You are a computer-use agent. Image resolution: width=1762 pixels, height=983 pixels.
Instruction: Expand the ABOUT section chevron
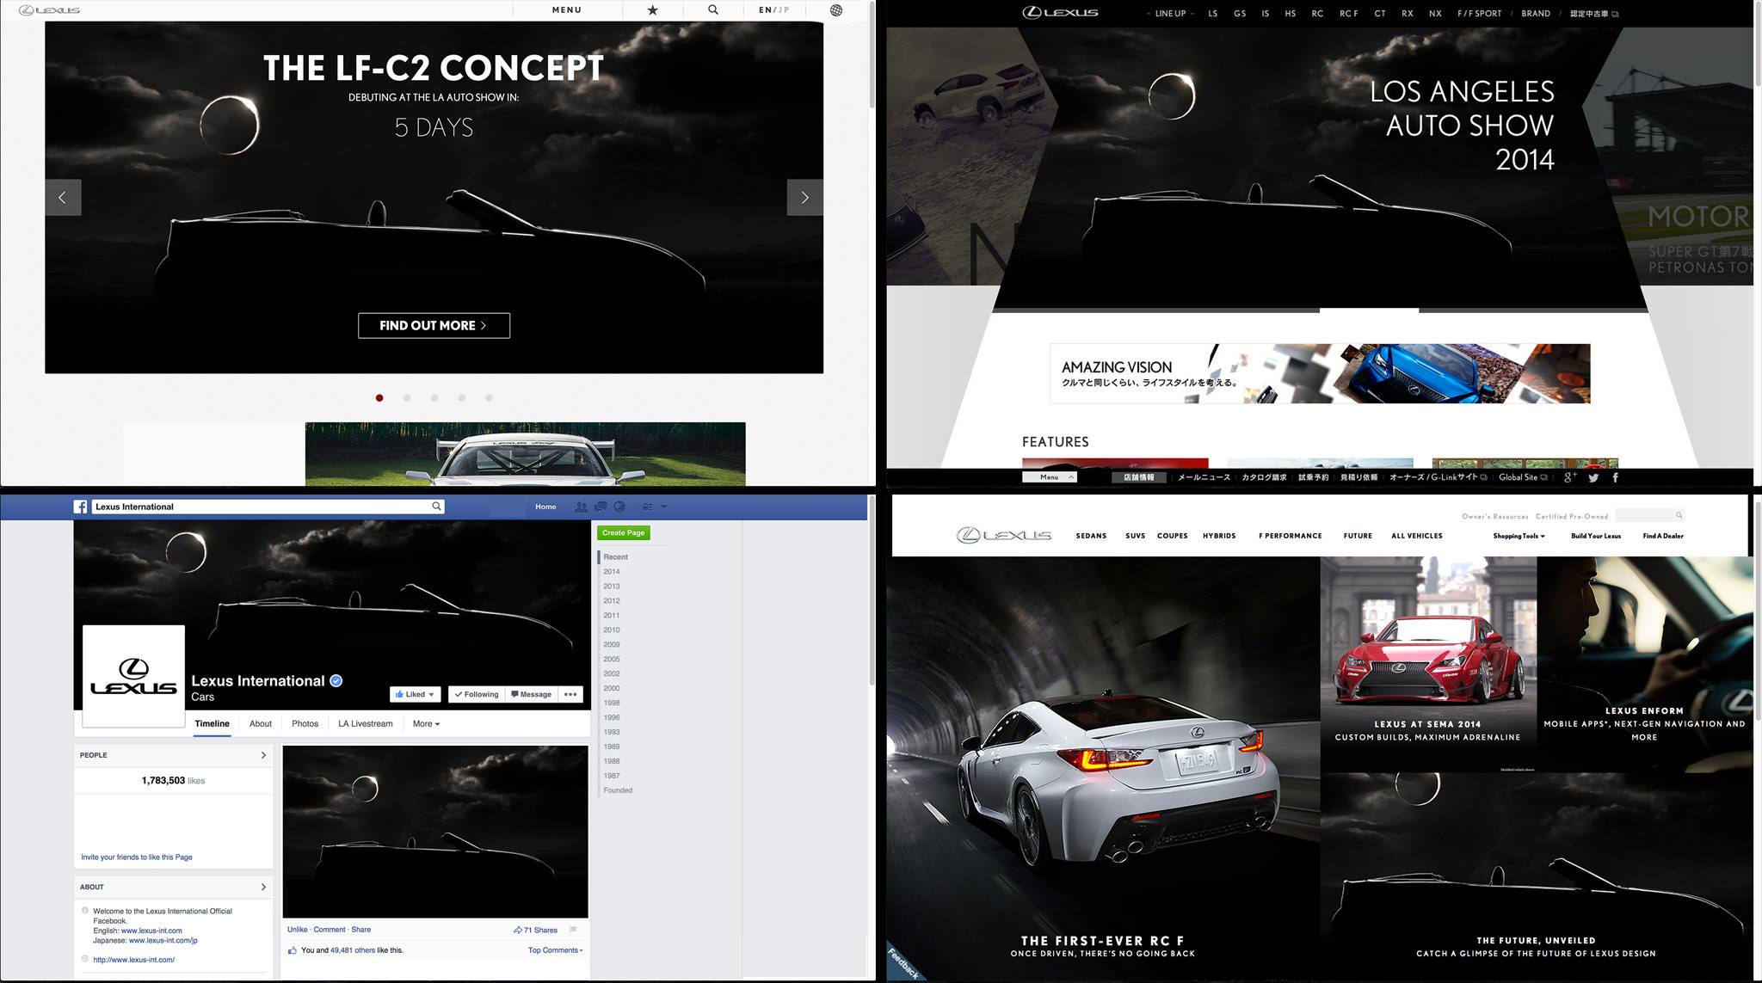[263, 887]
